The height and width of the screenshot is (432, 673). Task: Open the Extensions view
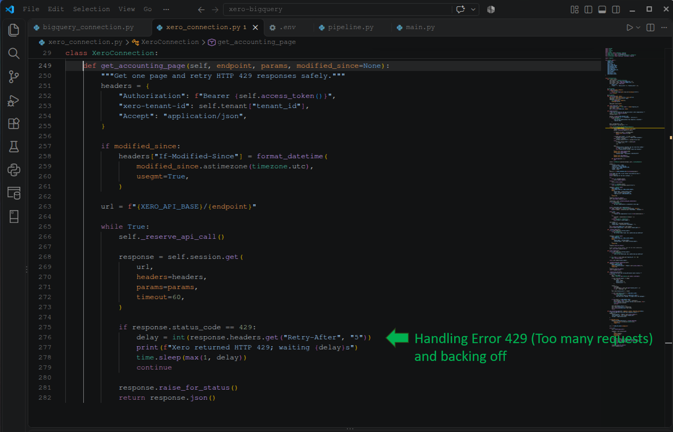pyautogui.click(x=14, y=124)
